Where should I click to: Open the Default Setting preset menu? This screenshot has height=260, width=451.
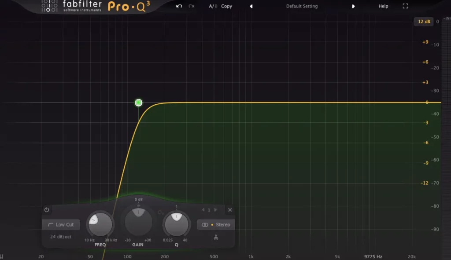[302, 6]
